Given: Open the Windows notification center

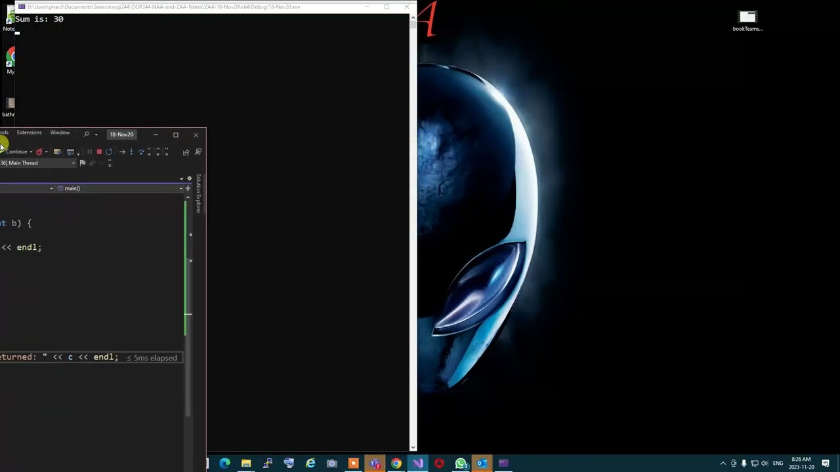Looking at the screenshot, I should pos(826,463).
